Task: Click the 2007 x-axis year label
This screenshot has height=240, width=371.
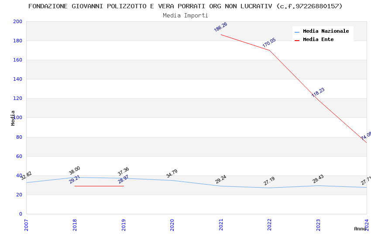Action: tap(26, 225)
